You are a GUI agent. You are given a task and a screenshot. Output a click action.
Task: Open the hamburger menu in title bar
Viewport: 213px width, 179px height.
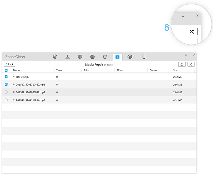[x=185, y=55]
